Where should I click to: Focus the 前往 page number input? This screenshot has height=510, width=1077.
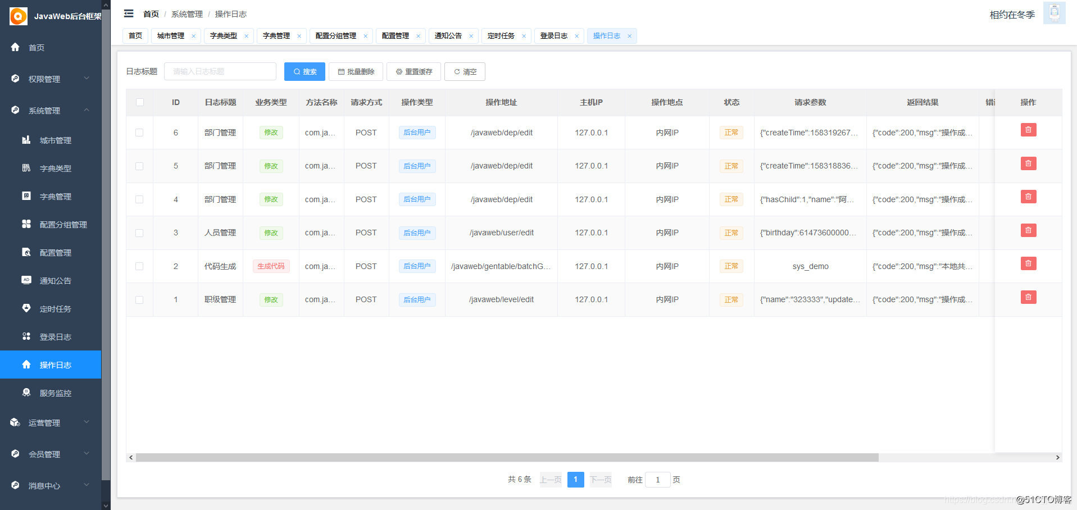pos(658,480)
